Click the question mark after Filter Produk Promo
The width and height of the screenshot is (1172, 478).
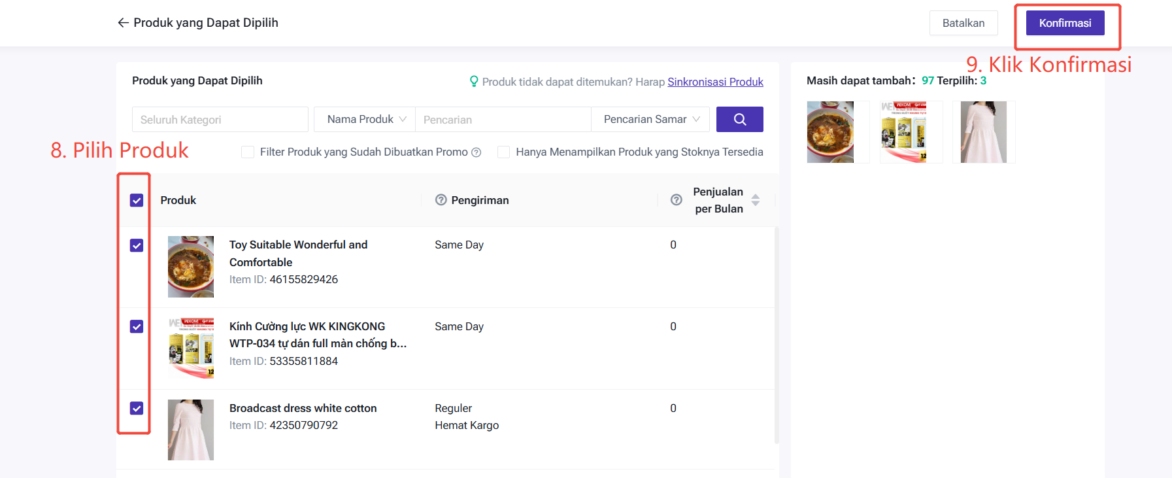pos(477,152)
